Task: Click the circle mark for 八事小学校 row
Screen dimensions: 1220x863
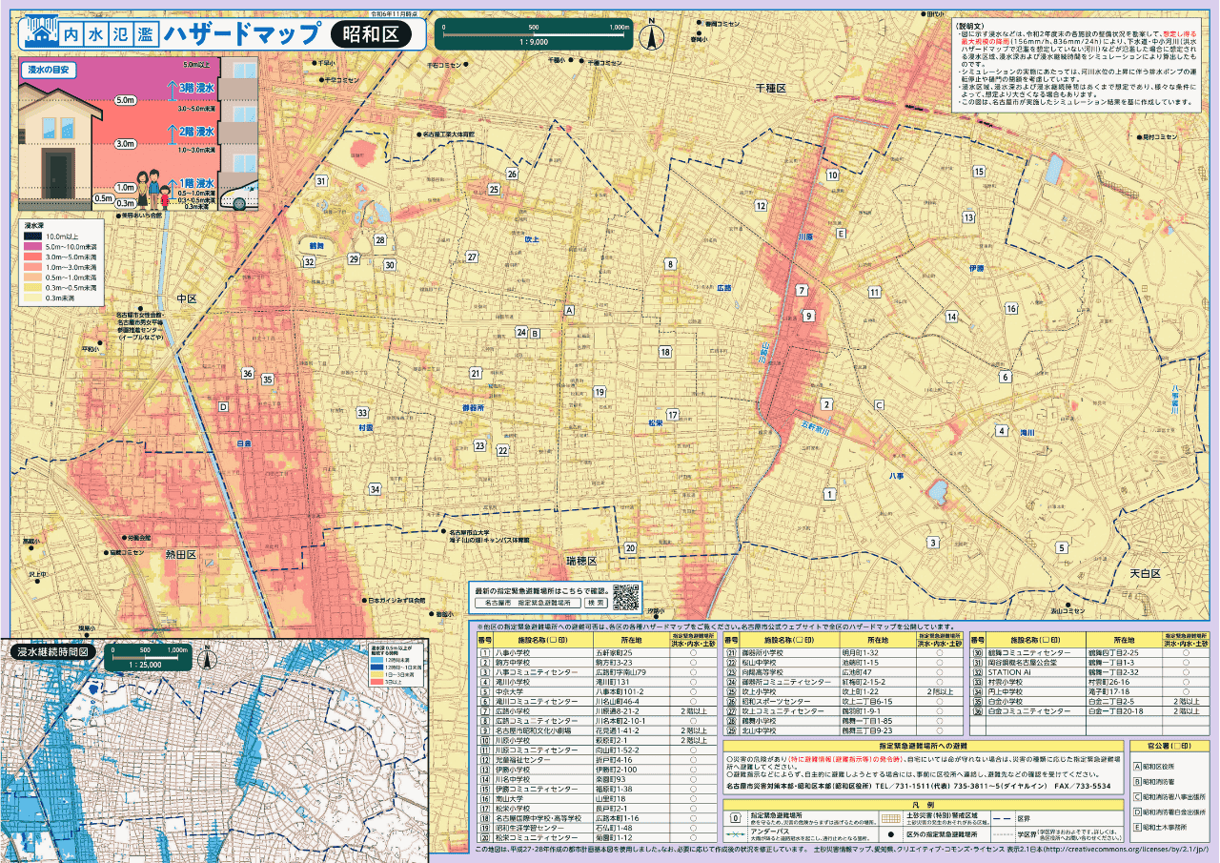Action: click(693, 653)
